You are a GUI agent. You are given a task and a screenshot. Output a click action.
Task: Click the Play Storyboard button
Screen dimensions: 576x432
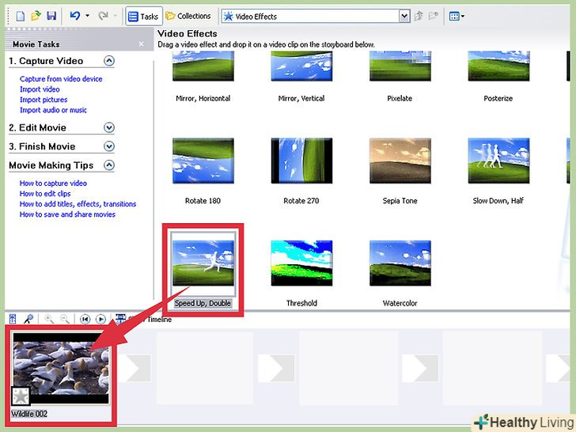[x=100, y=319]
